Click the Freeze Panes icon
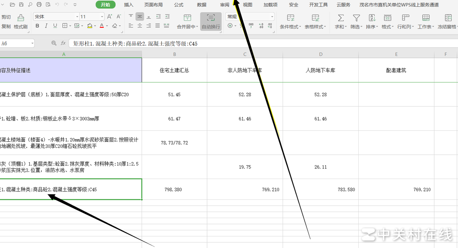Screen dimensions: 458x248 [448, 18]
